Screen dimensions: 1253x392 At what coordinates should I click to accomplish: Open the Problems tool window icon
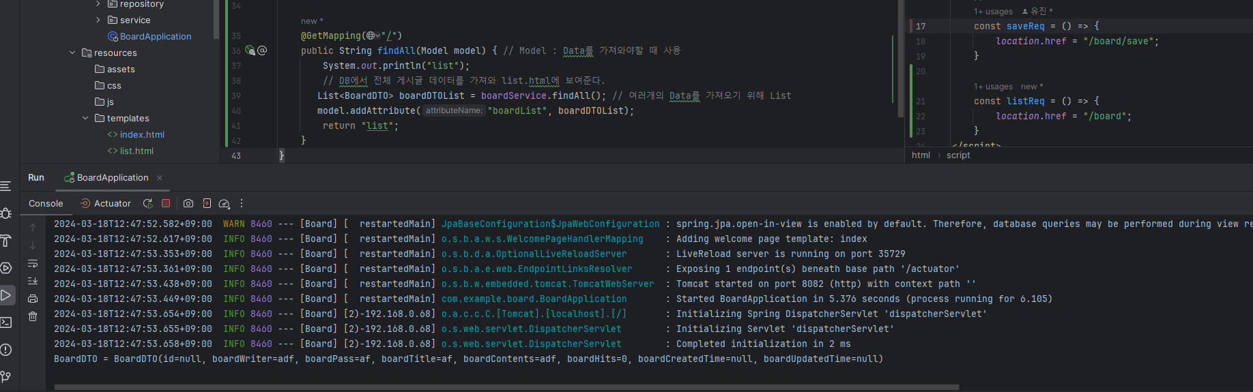pos(6,350)
